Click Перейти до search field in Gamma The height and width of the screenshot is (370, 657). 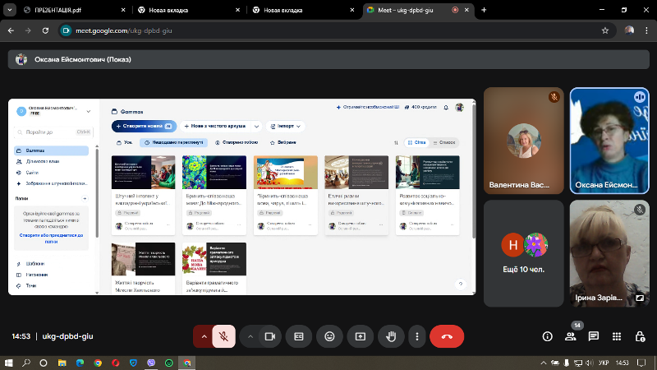[53, 132]
